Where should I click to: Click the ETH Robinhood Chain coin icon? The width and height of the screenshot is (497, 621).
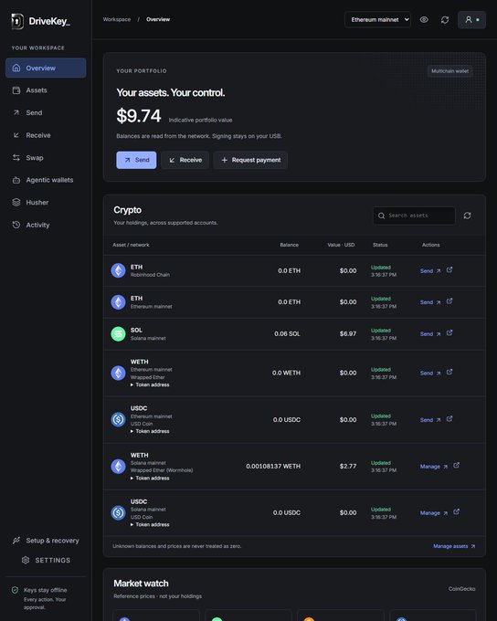coord(118,270)
